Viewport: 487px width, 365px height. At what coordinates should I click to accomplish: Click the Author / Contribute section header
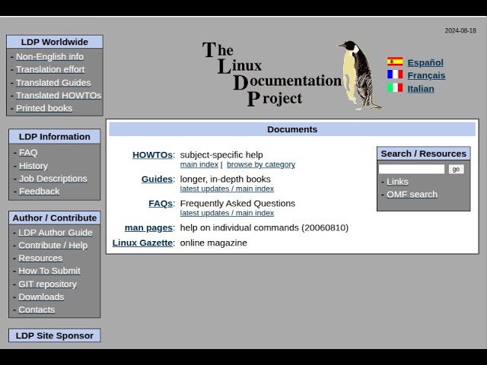[x=55, y=218]
